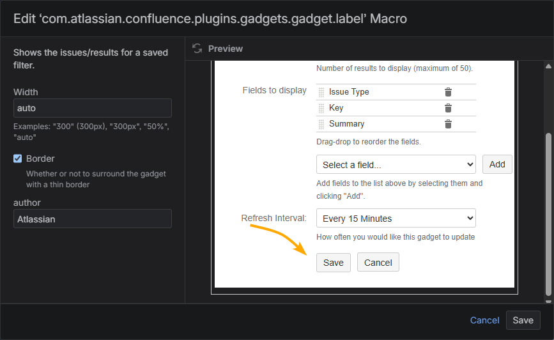Viewport: 554px width, 340px height.
Task: Open the Select a field dropdown
Action: 396,165
